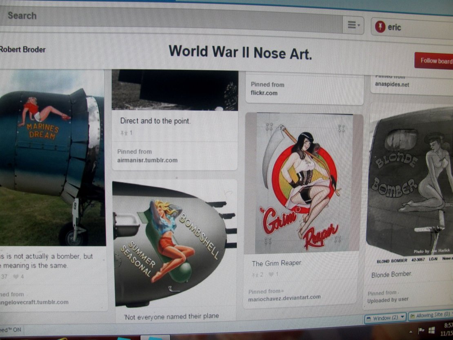The height and width of the screenshot is (340, 453).
Task: Click the Follow board button
Action: click(x=434, y=61)
